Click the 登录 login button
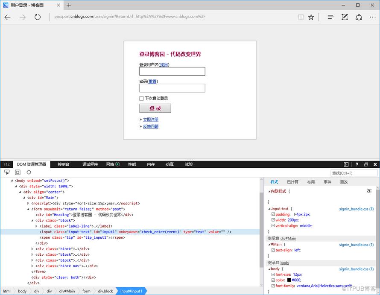The height and width of the screenshot is (295, 380). [155, 108]
